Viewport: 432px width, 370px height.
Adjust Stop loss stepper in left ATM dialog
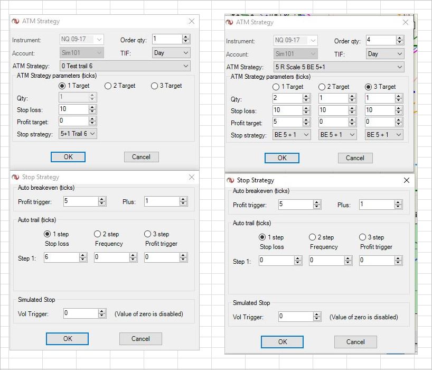click(92, 109)
